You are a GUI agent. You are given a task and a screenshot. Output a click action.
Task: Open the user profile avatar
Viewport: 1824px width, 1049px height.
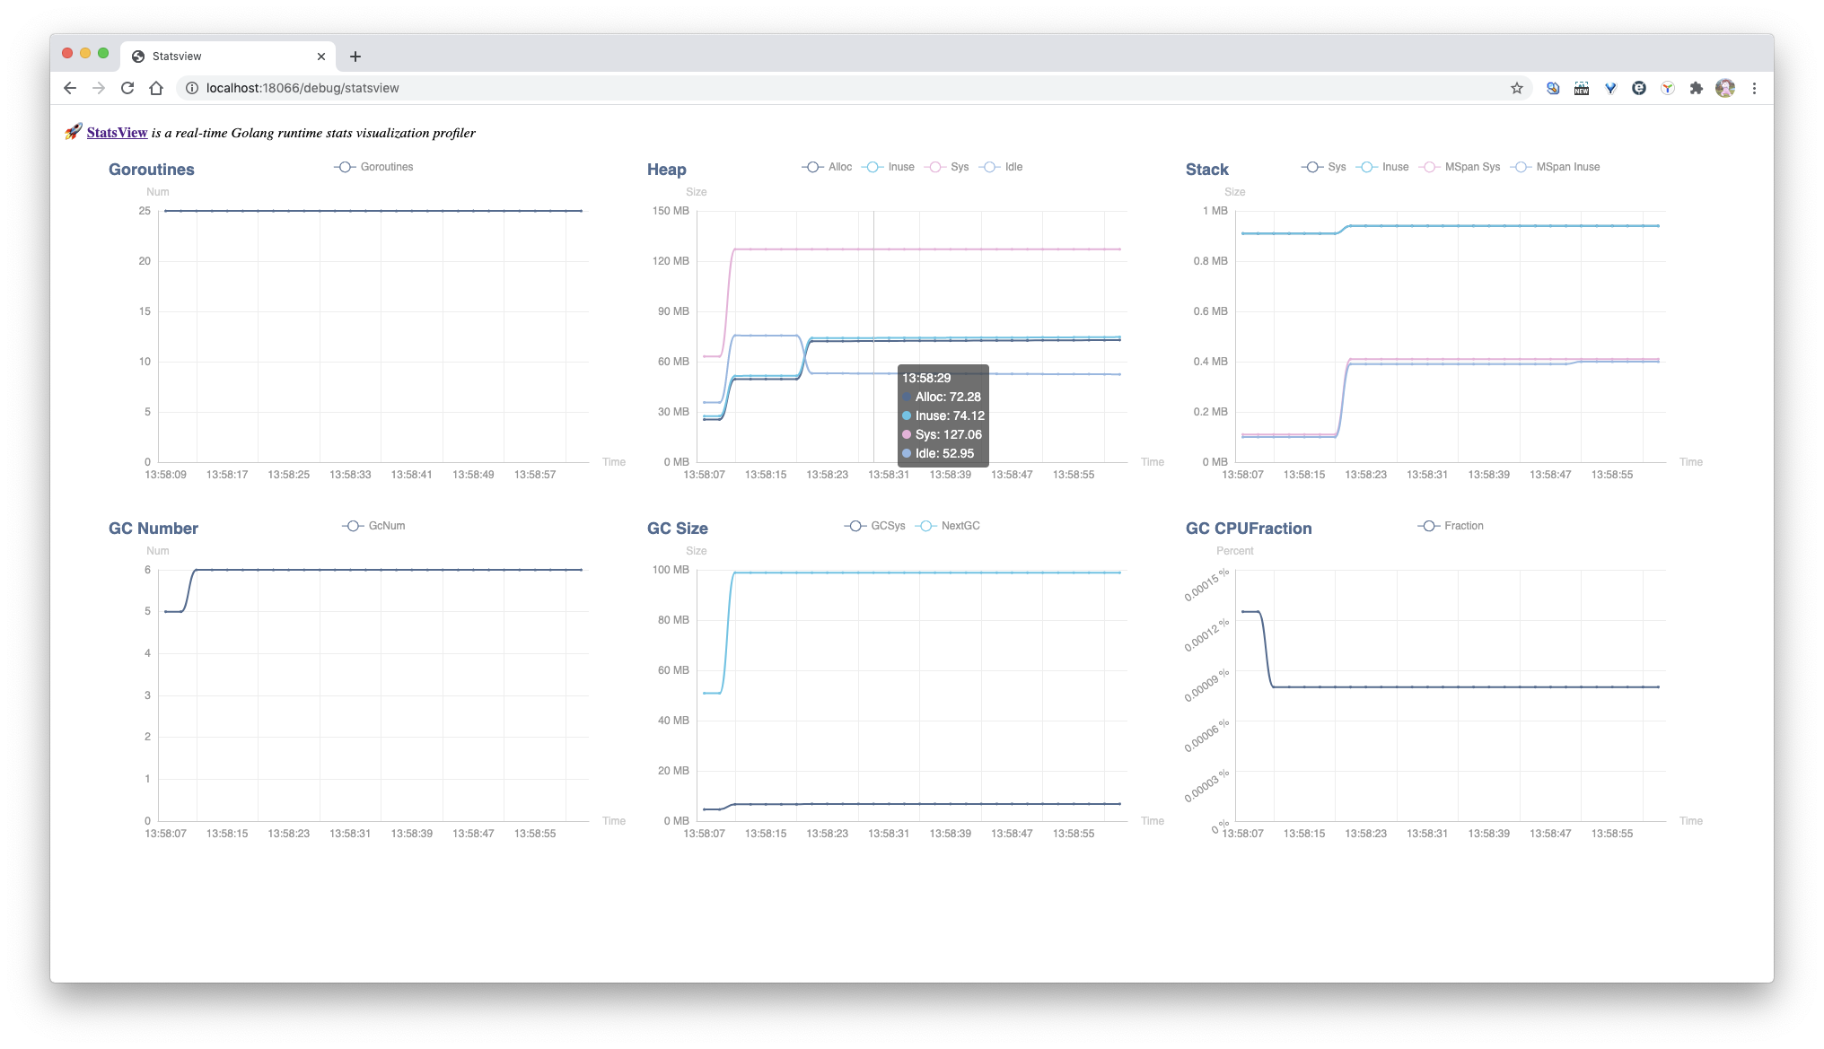click(x=1724, y=88)
